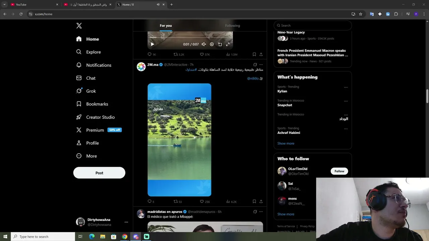Open the 2M.ma lake video thumbnail
Screen dimensions: 429x241
pos(179,140)
